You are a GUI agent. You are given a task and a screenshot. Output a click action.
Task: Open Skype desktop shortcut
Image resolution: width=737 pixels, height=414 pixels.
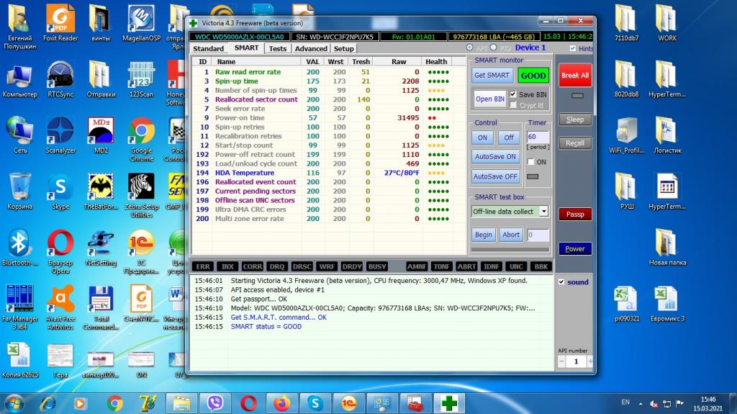click(60, 191)
